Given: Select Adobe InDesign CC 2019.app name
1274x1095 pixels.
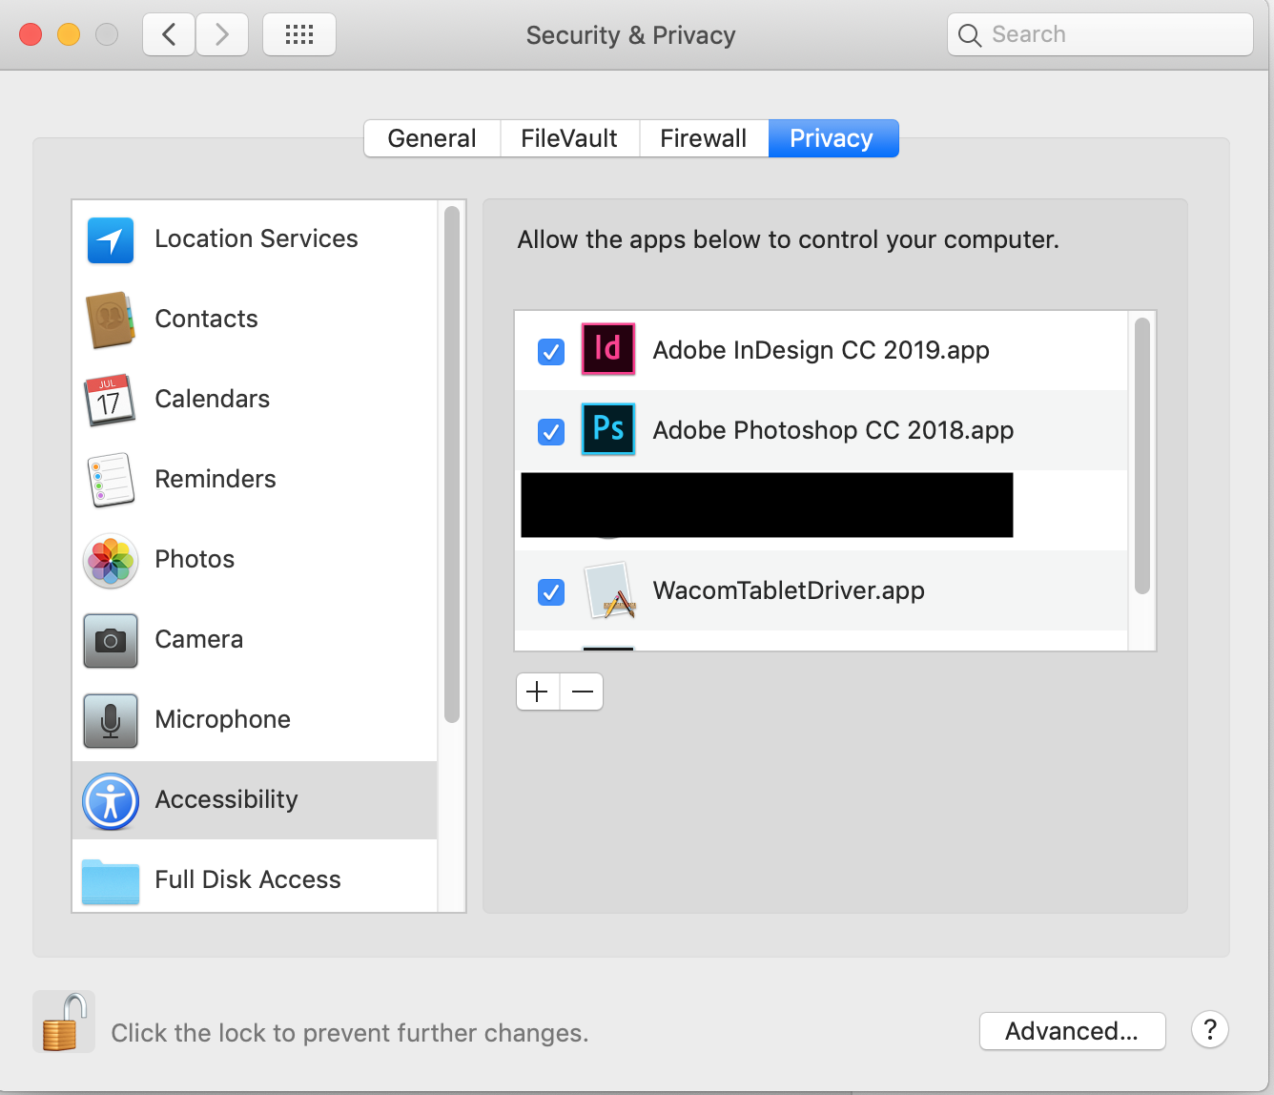Looking at the screenshot, I should pos(821,350).
